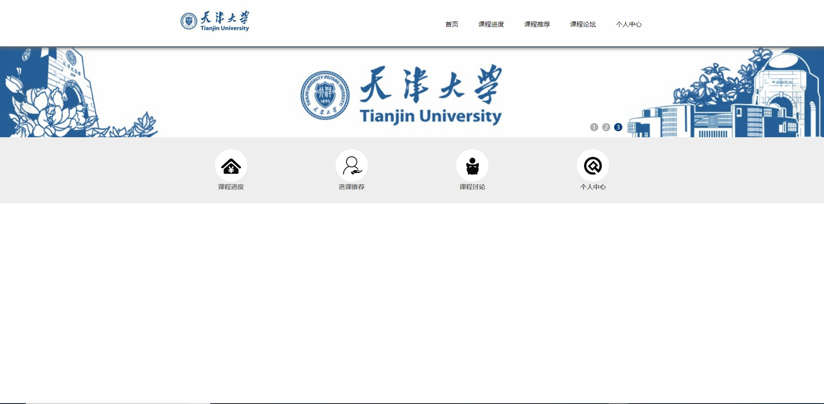The height and width of the screenshot is (404, 824).
Task: Select carousel slide indicator 3
Action: click(618, 127)
